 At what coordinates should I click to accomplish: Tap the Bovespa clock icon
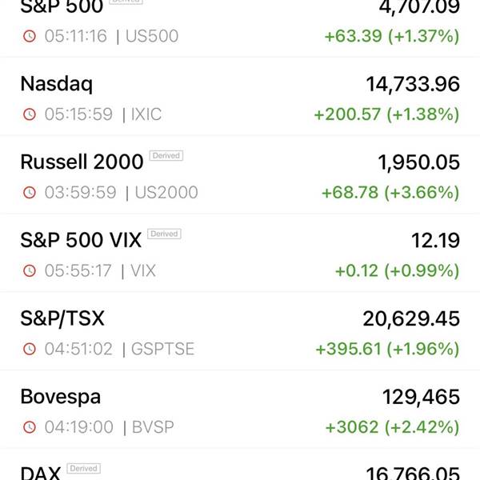tap(30, 427)
